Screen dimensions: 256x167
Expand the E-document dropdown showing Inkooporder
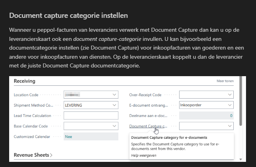230,105
